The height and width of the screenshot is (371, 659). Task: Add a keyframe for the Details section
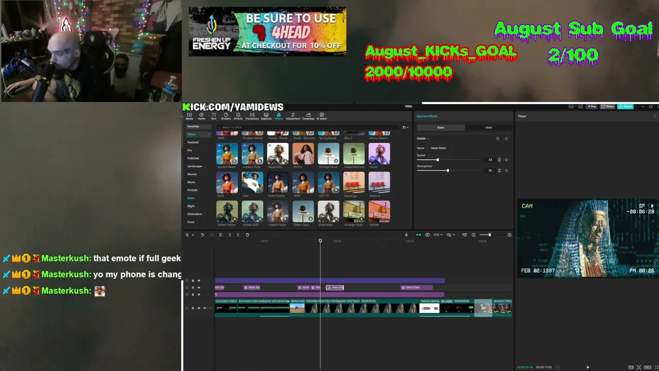506,139
